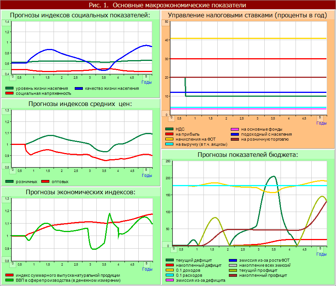Viewport: 336px width, 286px height.
Task: Click the gray накопление всех эмиссий swatch
Action: (233, 265)
